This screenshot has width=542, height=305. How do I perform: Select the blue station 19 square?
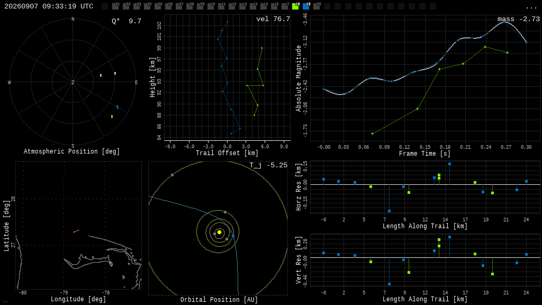tap(306, 6)
